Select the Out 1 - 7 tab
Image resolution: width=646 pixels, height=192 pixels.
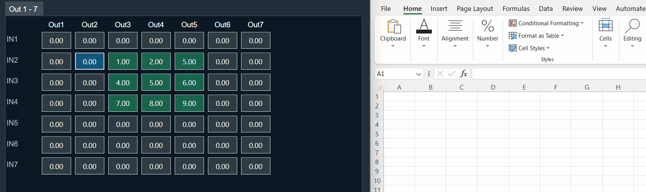pyautogui.click(x=23, y=9)
